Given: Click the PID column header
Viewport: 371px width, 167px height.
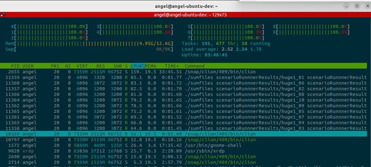Looking at the screenshot, I should [x=15, y=66].
